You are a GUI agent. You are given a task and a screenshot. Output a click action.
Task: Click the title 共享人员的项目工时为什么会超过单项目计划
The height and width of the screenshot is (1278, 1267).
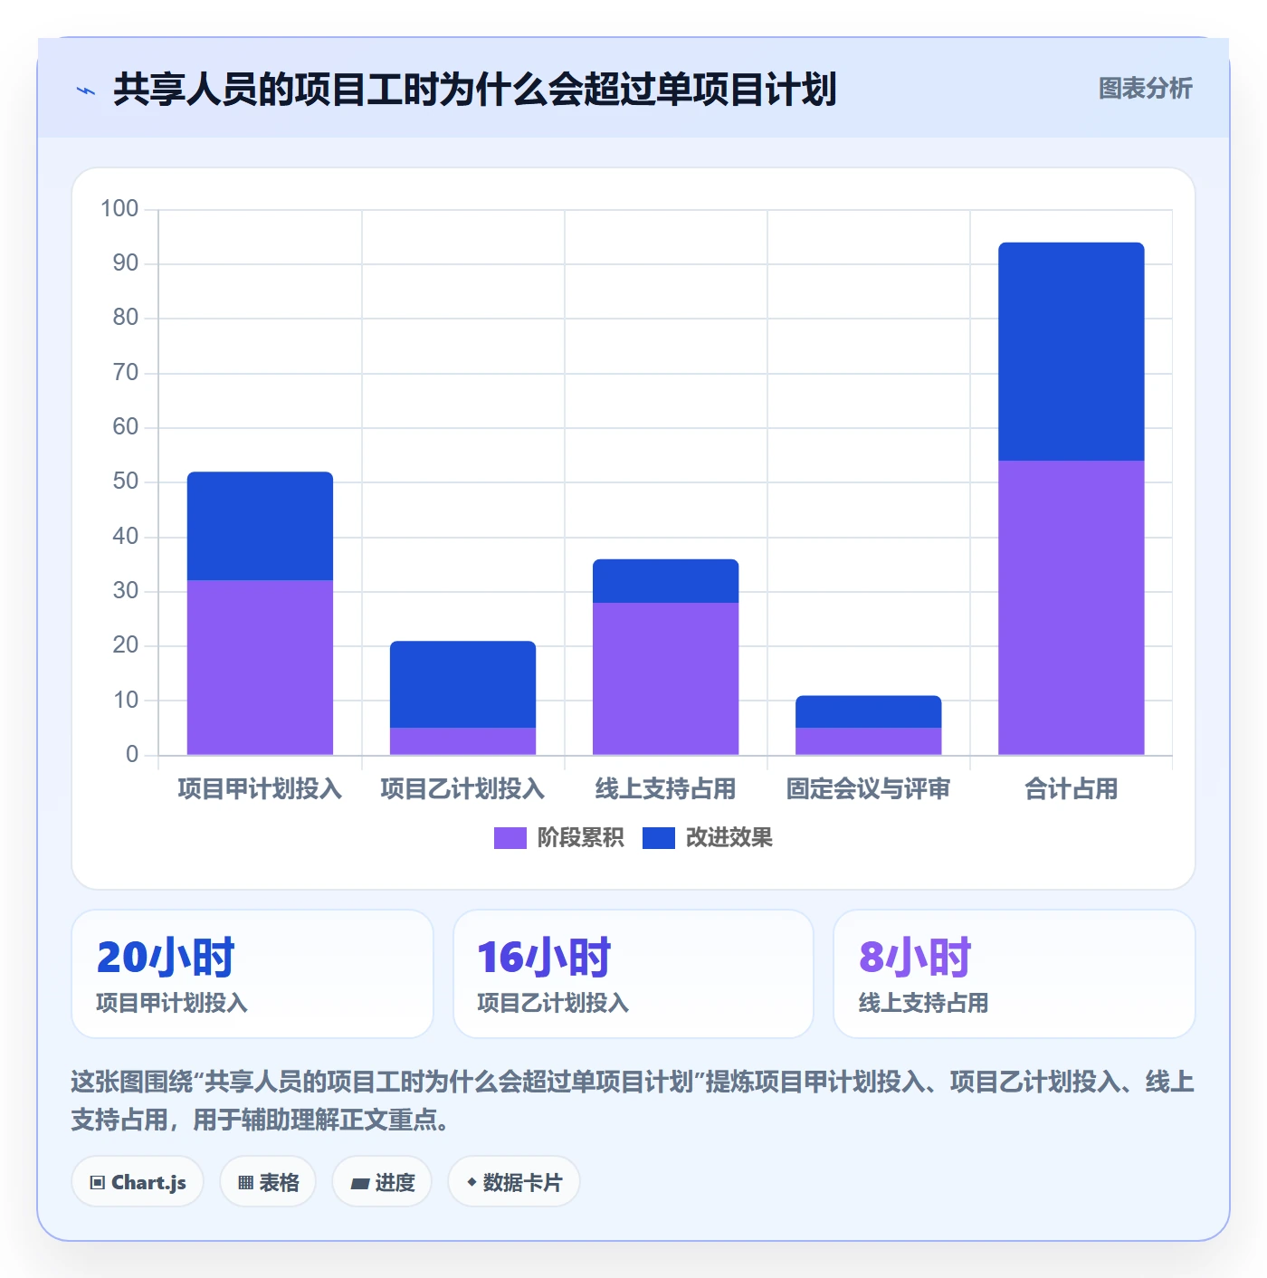[x=475, y=90]
